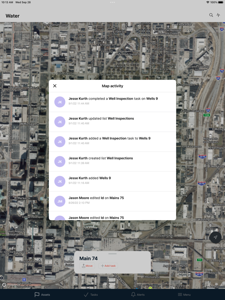The width and height of the screenshot is (225, 300).
Task: Tap the Alerts bell icon
Action: point(133,295)
